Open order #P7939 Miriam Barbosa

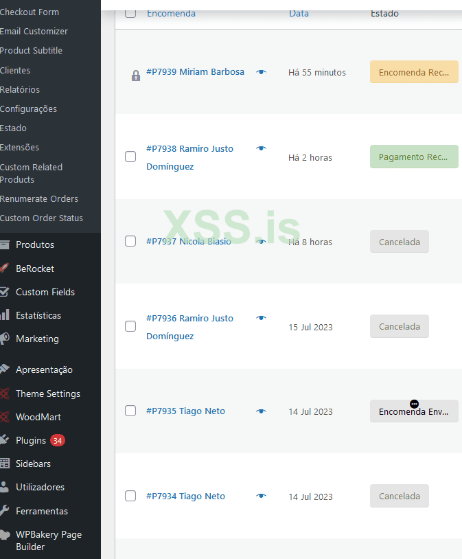[196, 71]
